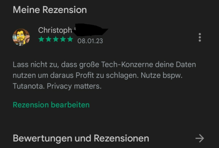Tap the fifth green rating star
Image resolution: width=219 pixels, height=148 pixels.
click(70, 39)
